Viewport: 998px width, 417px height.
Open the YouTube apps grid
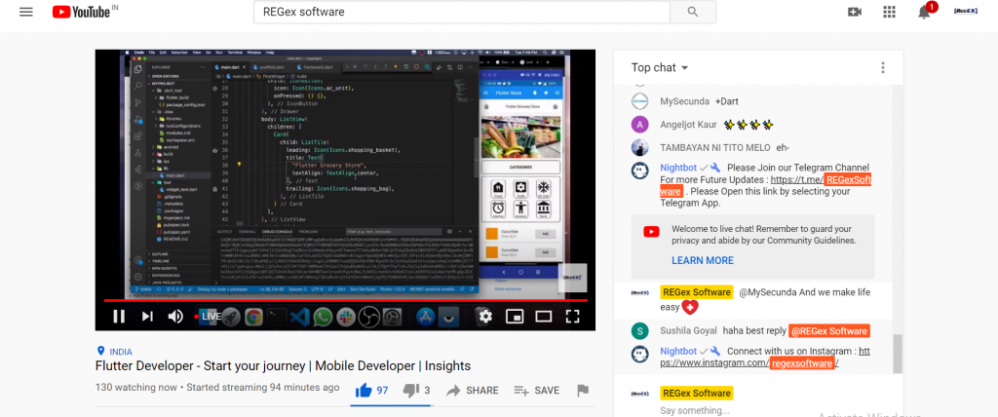[x=889, y=12]
